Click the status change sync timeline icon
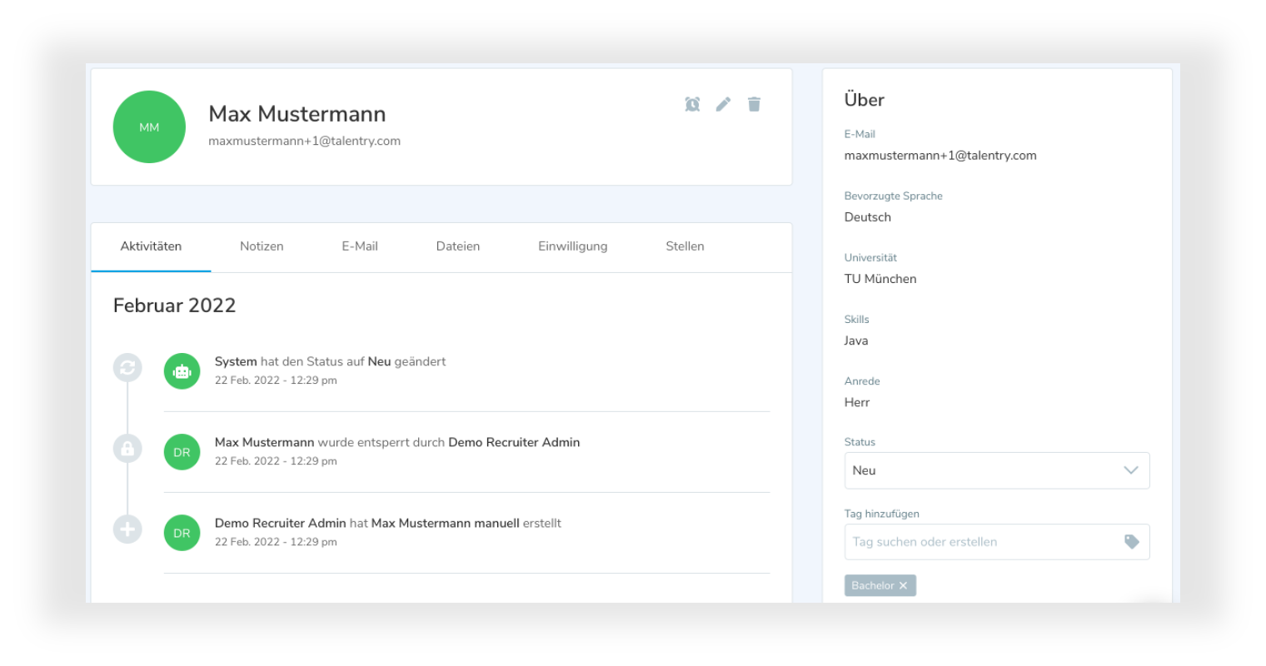The height and width of the screenshot is (666, 1266). (127, 367)
